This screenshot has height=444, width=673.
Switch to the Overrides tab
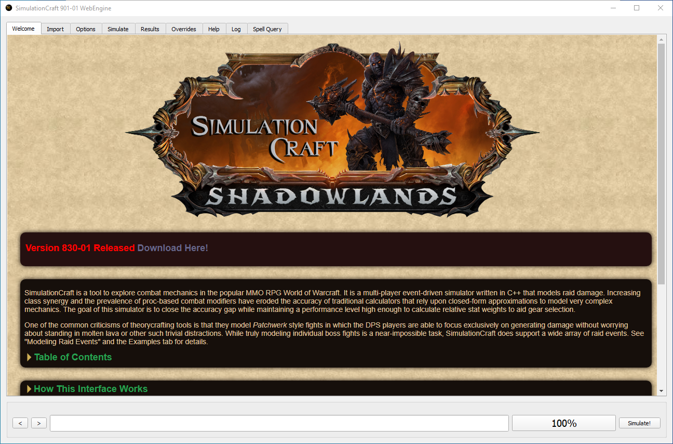coord(184,29)
